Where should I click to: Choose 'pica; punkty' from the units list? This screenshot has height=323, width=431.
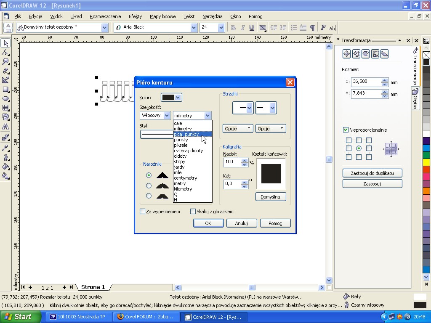(186, 134)
